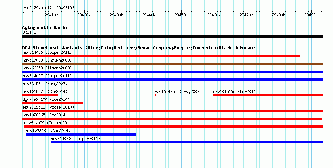Viewport: 333px width, 168px height.
Task: Click the esv1684752 (Levy2007) label
Action: (x=178, y=91)
